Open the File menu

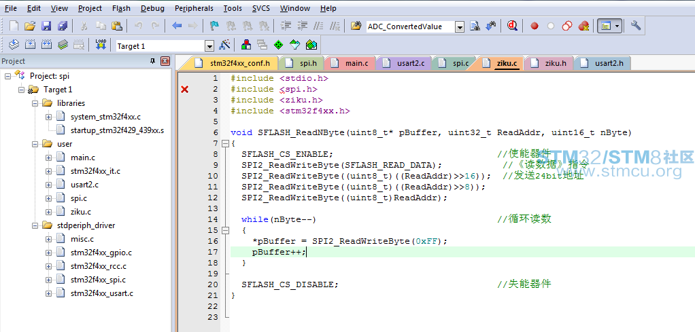click(11, 8)
